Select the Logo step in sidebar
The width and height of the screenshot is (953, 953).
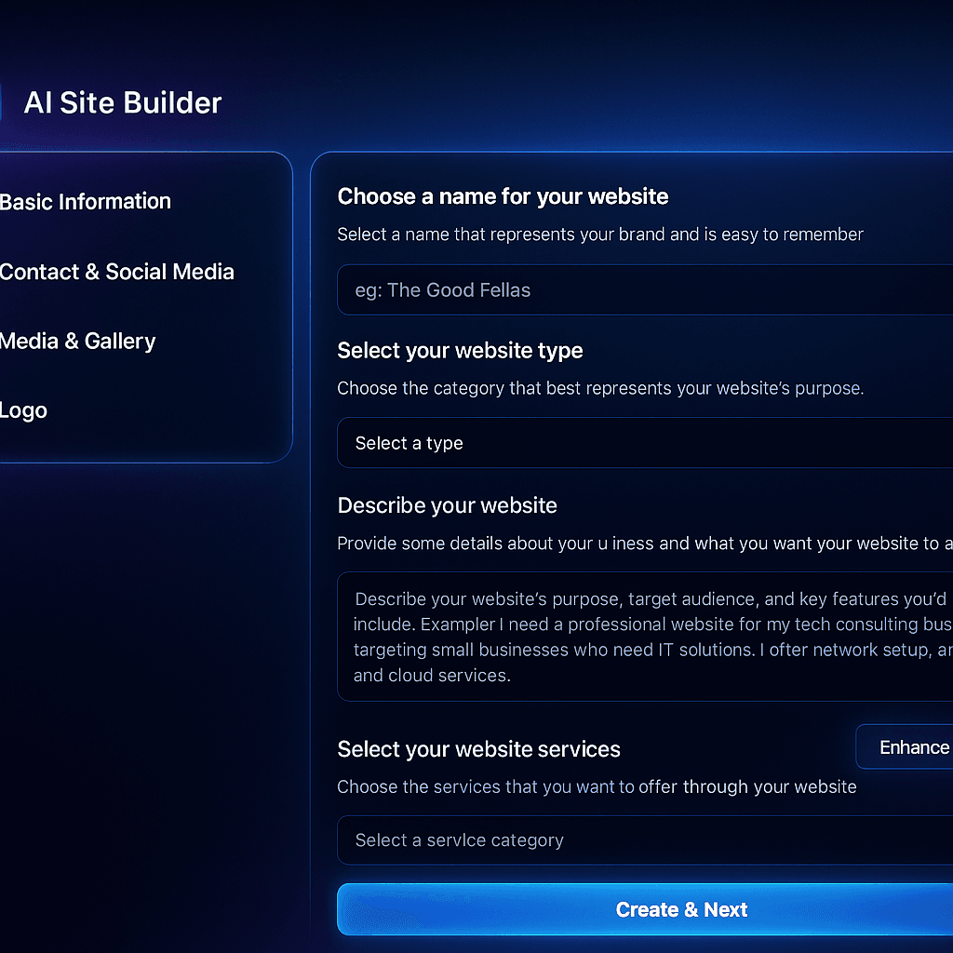(23, 410)
